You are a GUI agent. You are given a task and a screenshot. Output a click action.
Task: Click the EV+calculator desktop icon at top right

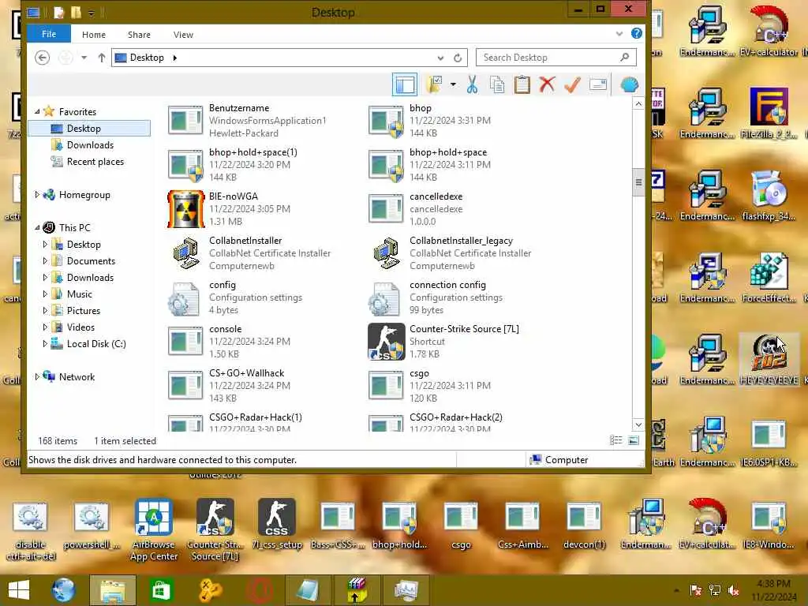[769, 31]
